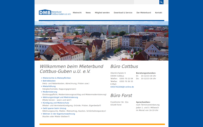The width and height of the screenshot is (203, 127).
Task: Click the 03149 Forst postal line
Action: point(116,105)
